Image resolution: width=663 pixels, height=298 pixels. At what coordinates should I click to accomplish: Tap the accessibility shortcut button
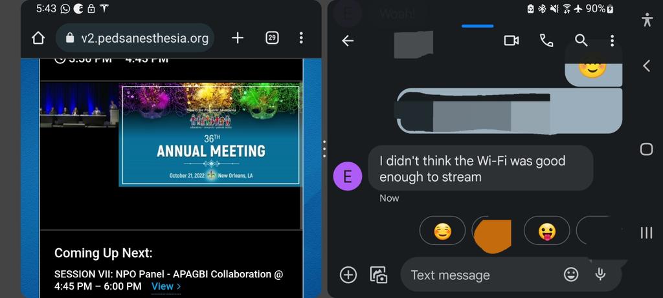click(x=647, y=20)
